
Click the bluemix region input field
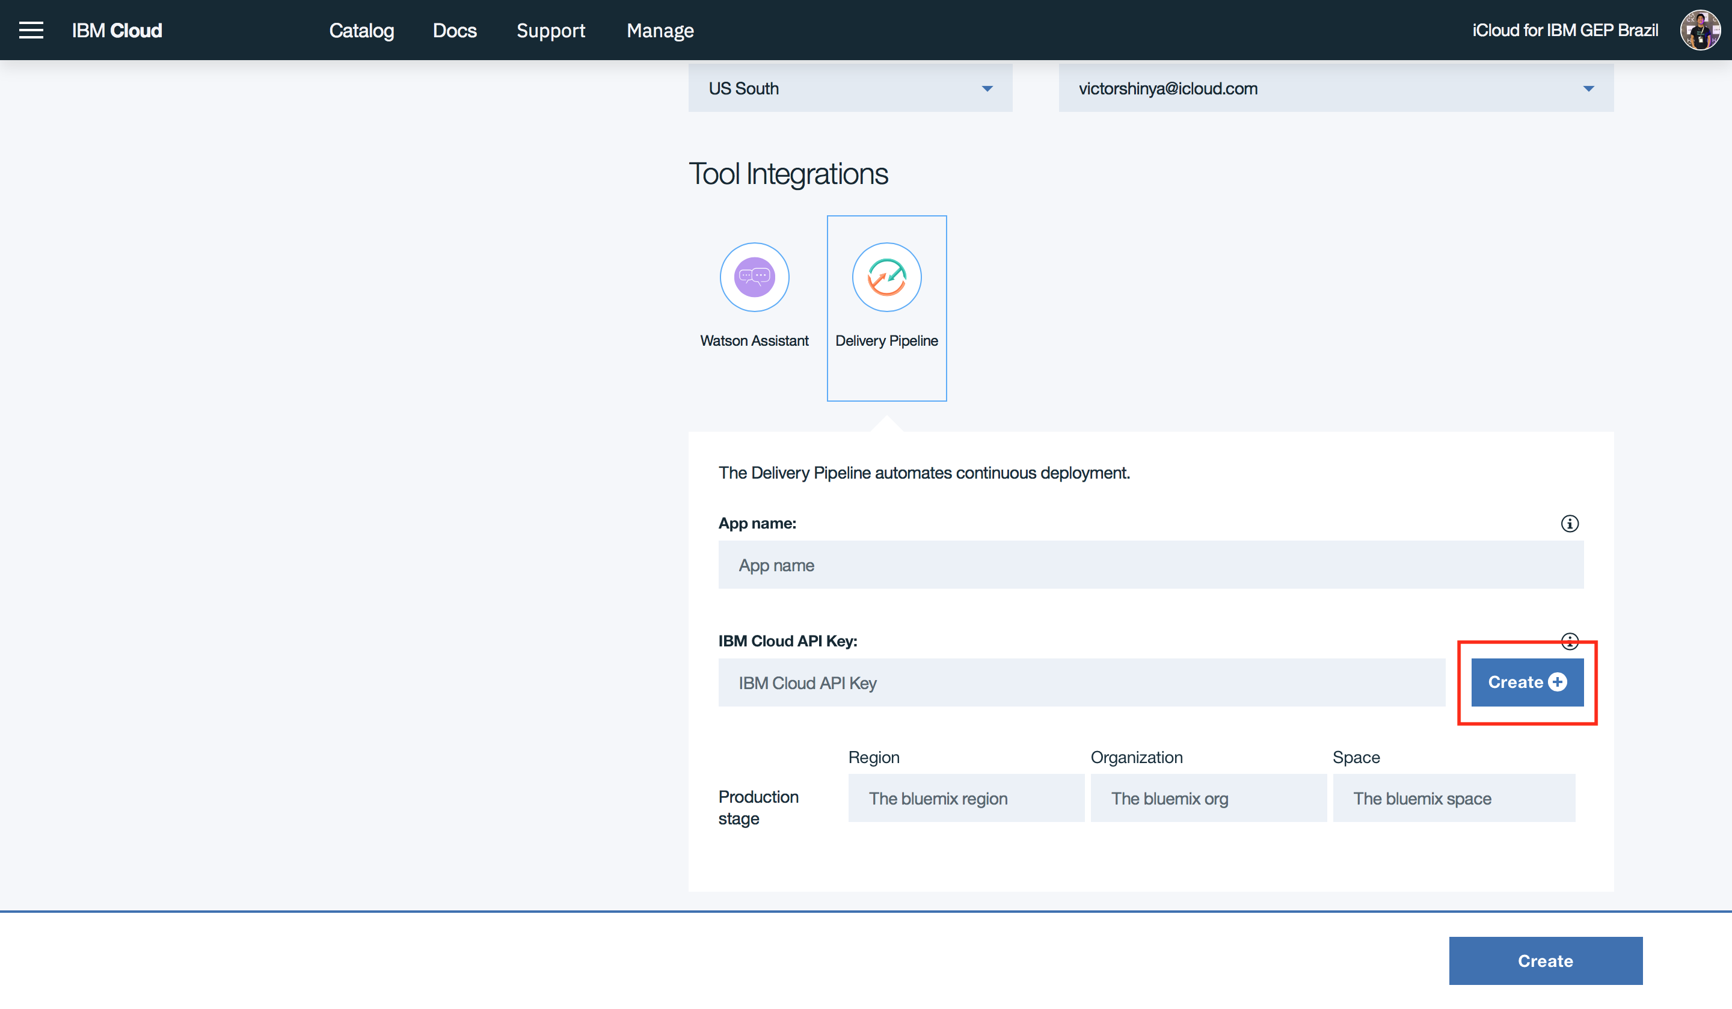pyautogui.click(x=966, y=798)
